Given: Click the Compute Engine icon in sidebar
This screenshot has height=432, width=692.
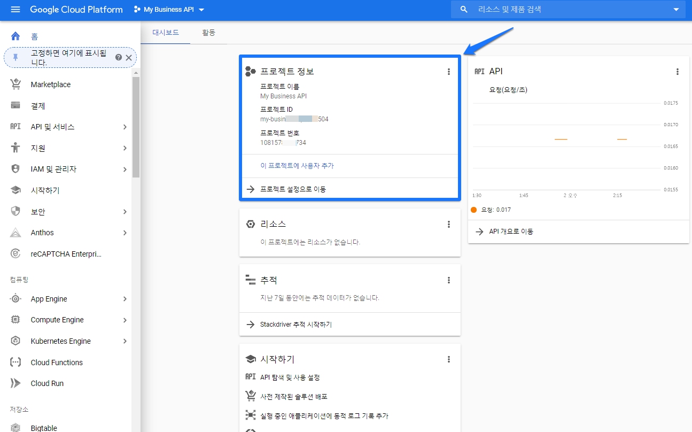Looking at the screenshot, I should pos(15,320).
